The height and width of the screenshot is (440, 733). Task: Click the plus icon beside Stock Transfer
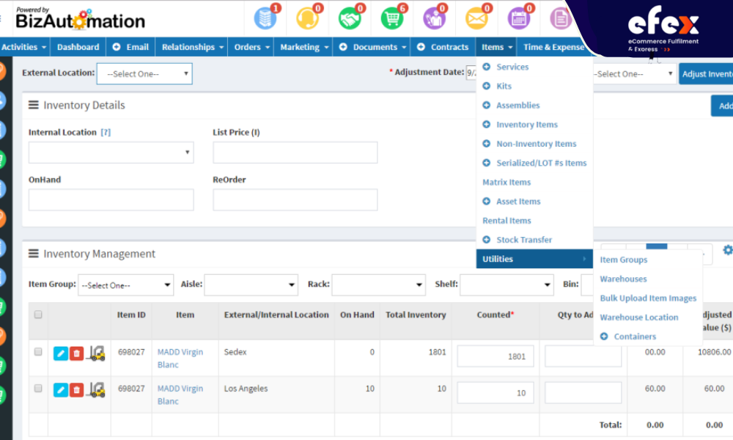pyautogui.click(x=486, y=239)
